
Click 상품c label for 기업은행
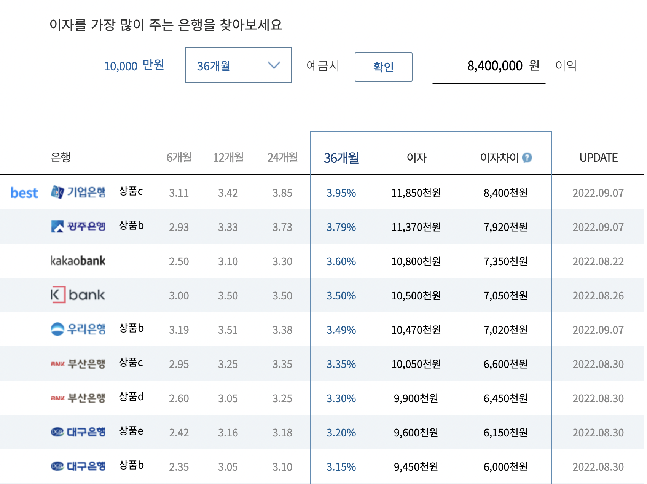coord(131,191)
